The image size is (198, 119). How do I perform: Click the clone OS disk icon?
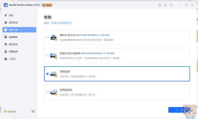(x=53, y=56)
